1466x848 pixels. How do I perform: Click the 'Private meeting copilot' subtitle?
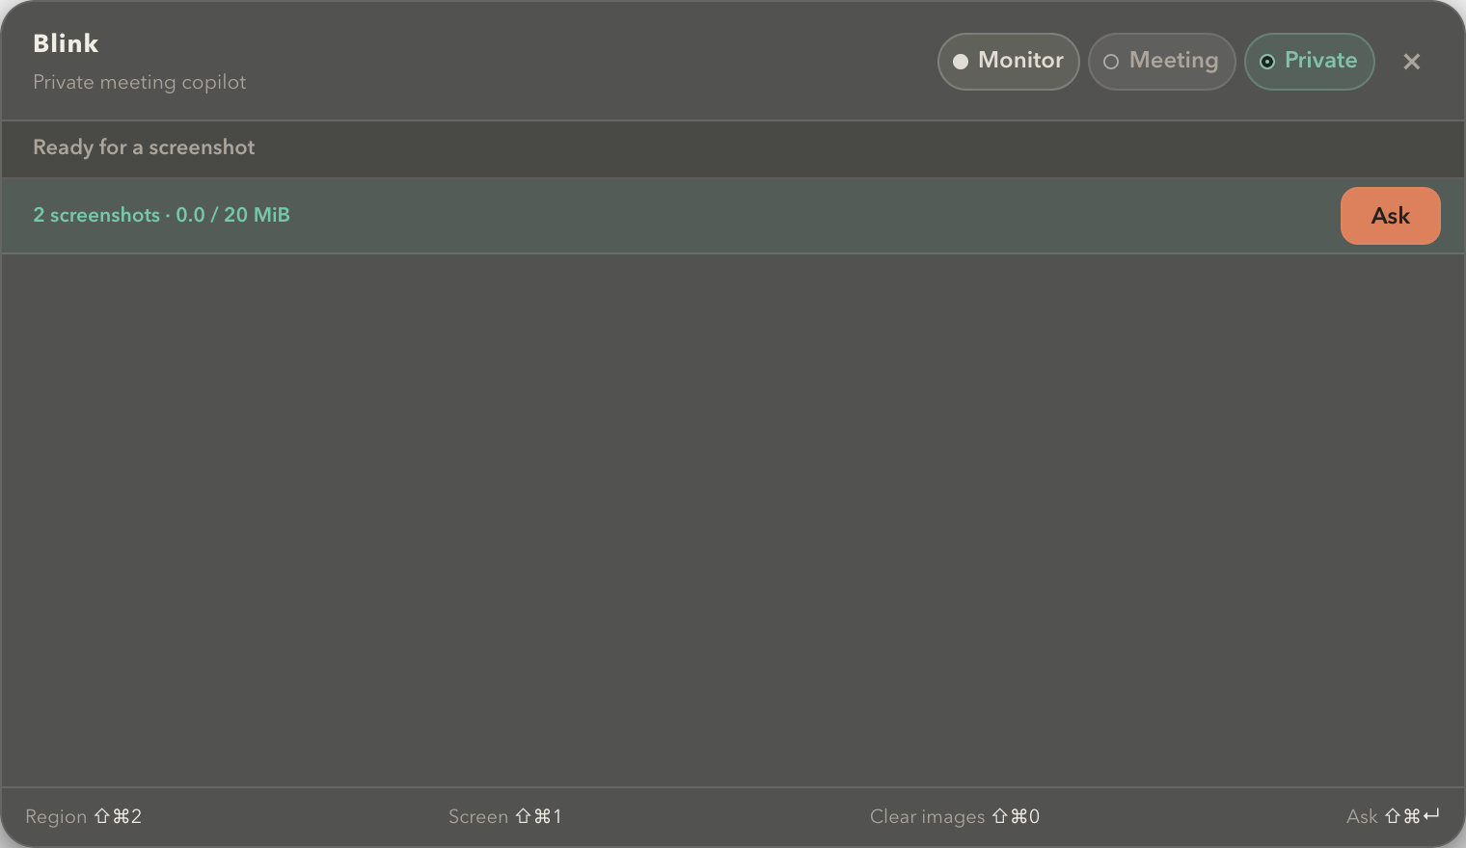coord(140,82)
